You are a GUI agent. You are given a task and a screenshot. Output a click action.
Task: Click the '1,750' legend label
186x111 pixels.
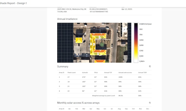tap(141, 51)
